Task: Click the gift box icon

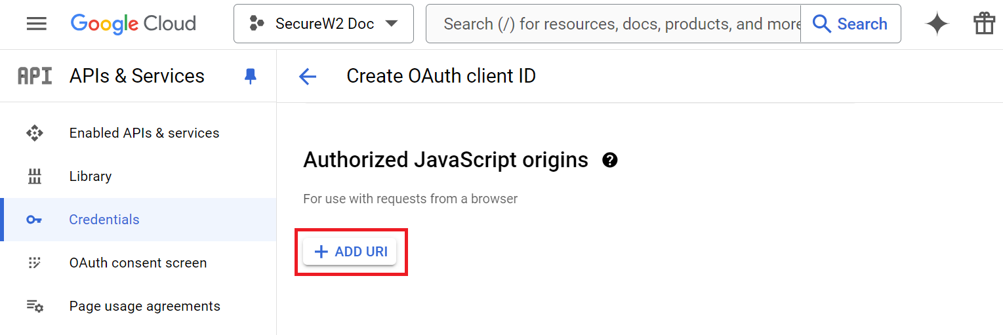Action: [984, 24]
